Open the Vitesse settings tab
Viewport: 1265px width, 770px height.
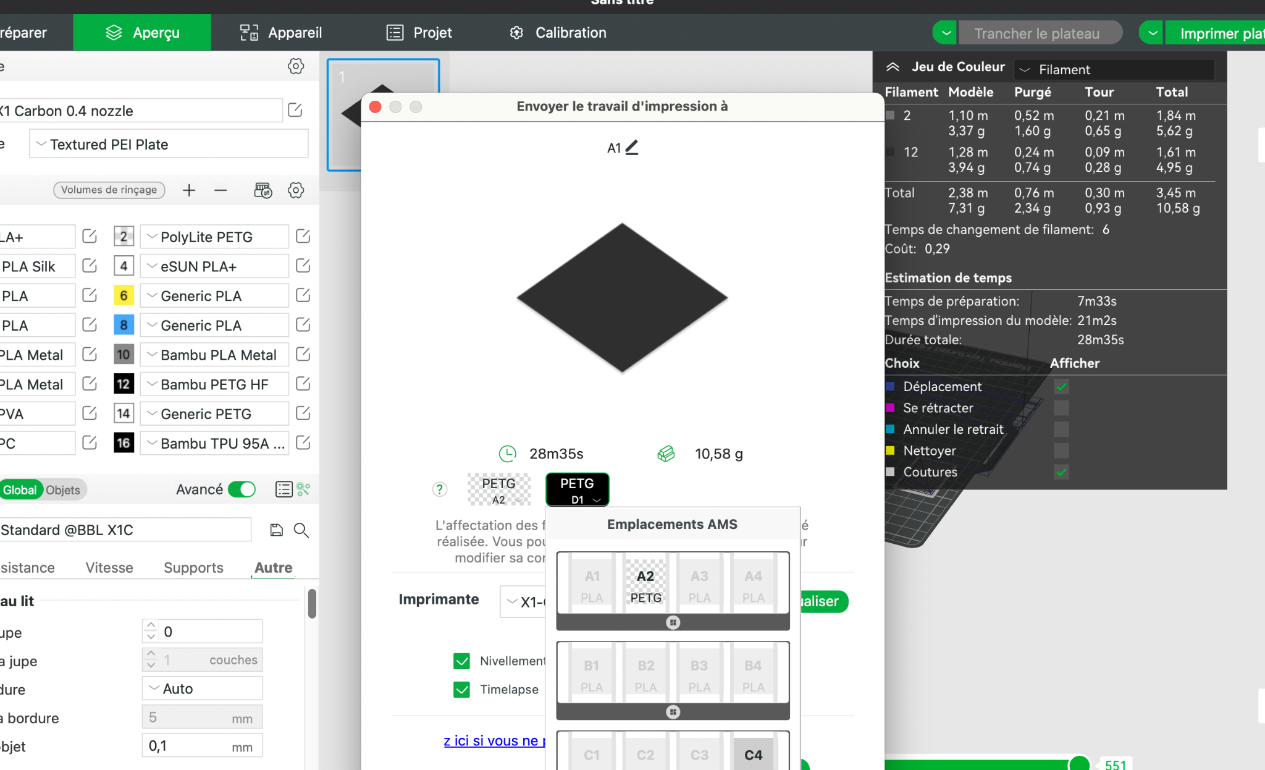click(x=109, y=567)
